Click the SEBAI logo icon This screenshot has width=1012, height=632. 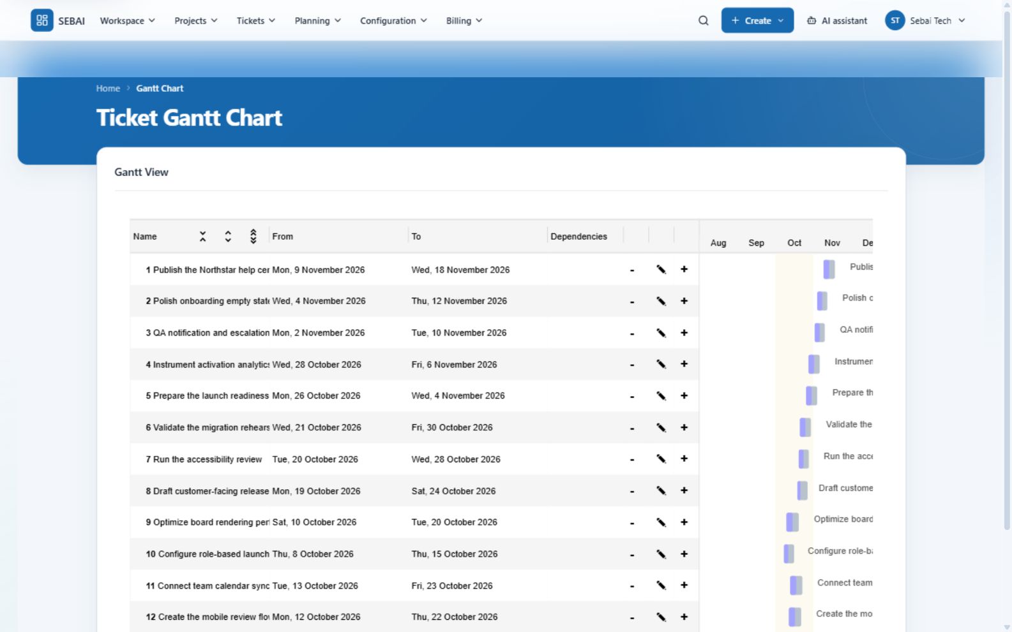tap(42, 20)
